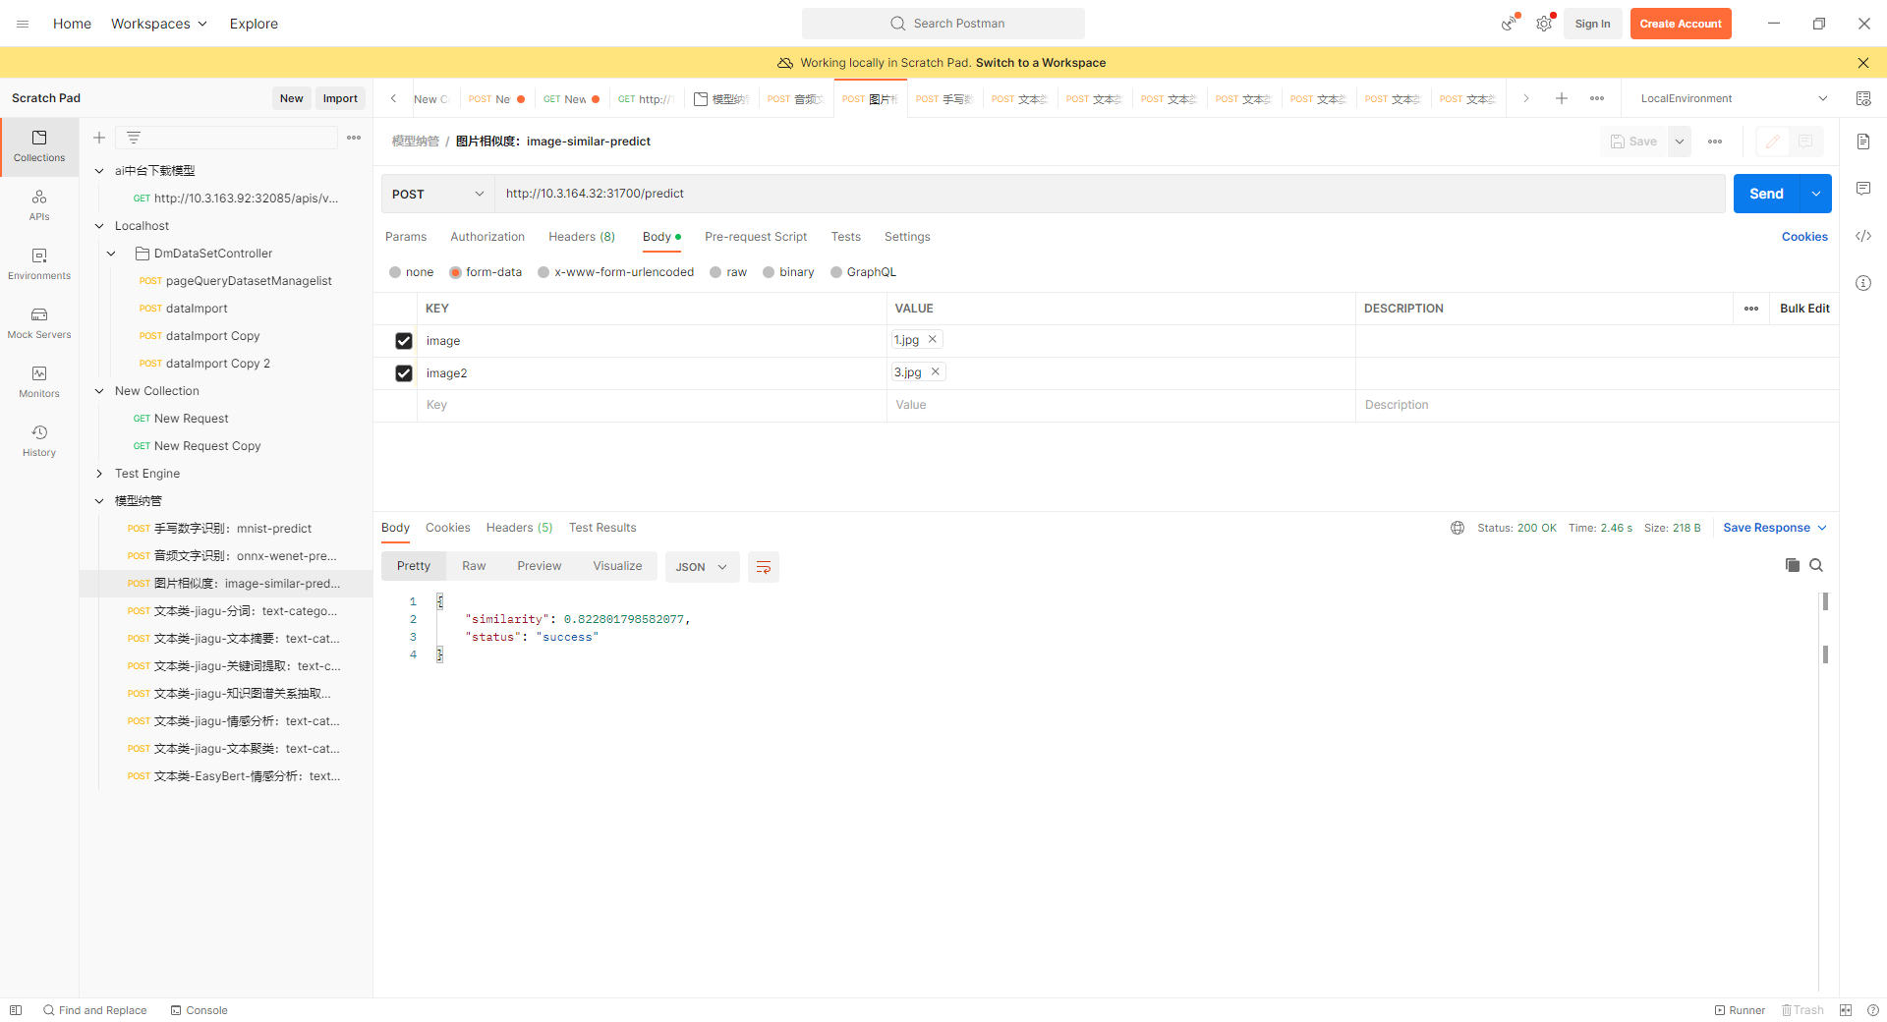Click the Create Account button
Screen dimensions: 1887x1022
(x=1681, y=24)
